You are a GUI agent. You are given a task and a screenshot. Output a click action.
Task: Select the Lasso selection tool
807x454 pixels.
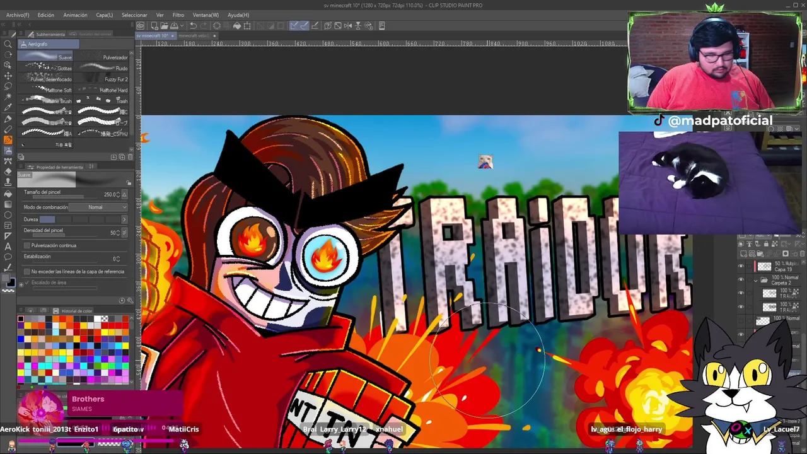pos(8,86)
